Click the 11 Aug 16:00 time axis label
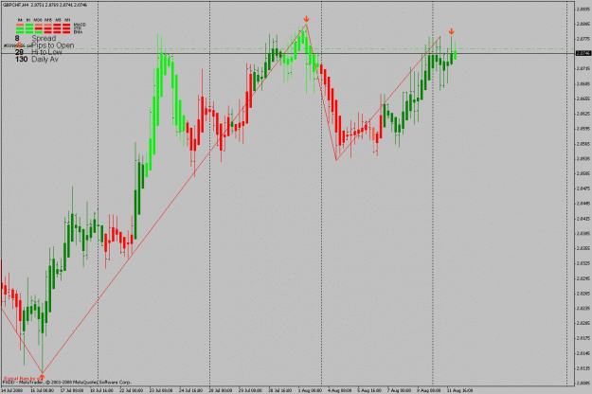The height and width of the screenshot is (394, 592). point(459,390)
